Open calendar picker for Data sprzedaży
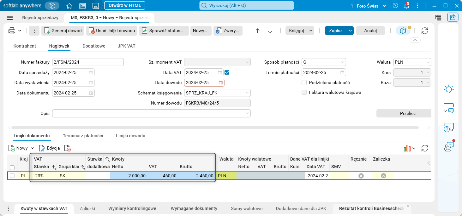Viewport: 462px width, 216px height. pyautogui.click(x=91, y=72)
